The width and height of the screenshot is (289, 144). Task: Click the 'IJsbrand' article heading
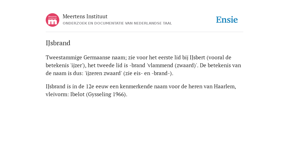pos(58,43)
